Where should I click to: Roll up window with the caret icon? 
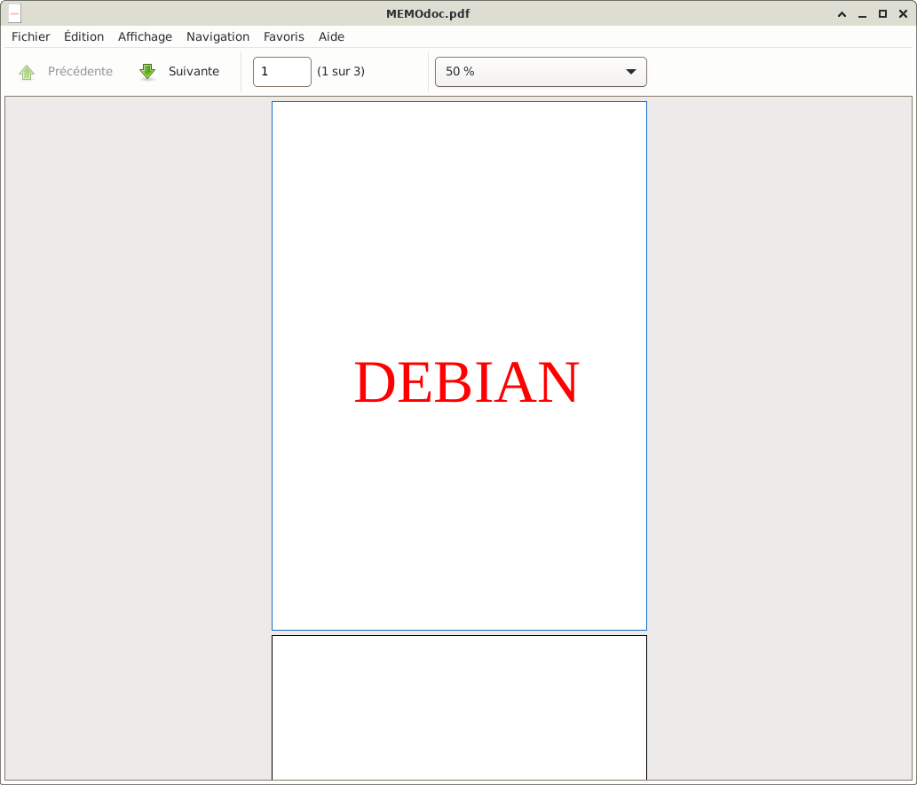pos(842,14)
